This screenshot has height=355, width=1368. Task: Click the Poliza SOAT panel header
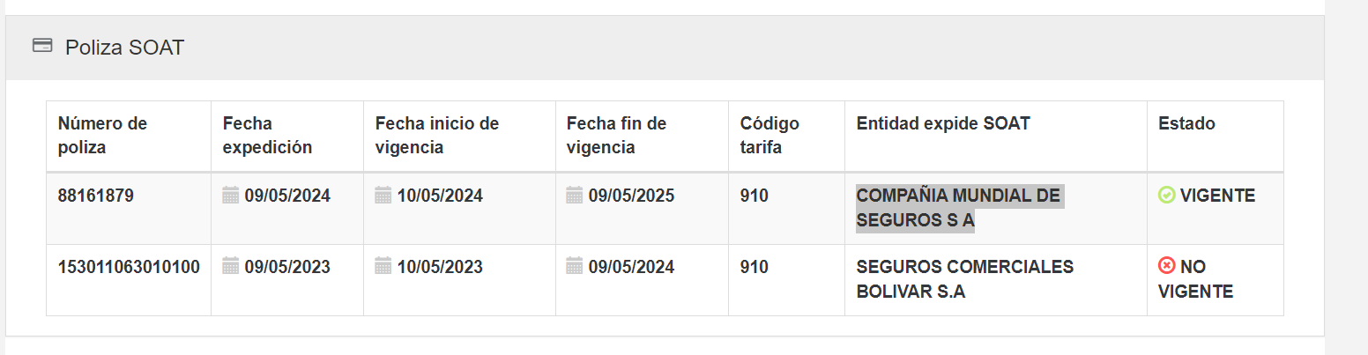[124, 48]
